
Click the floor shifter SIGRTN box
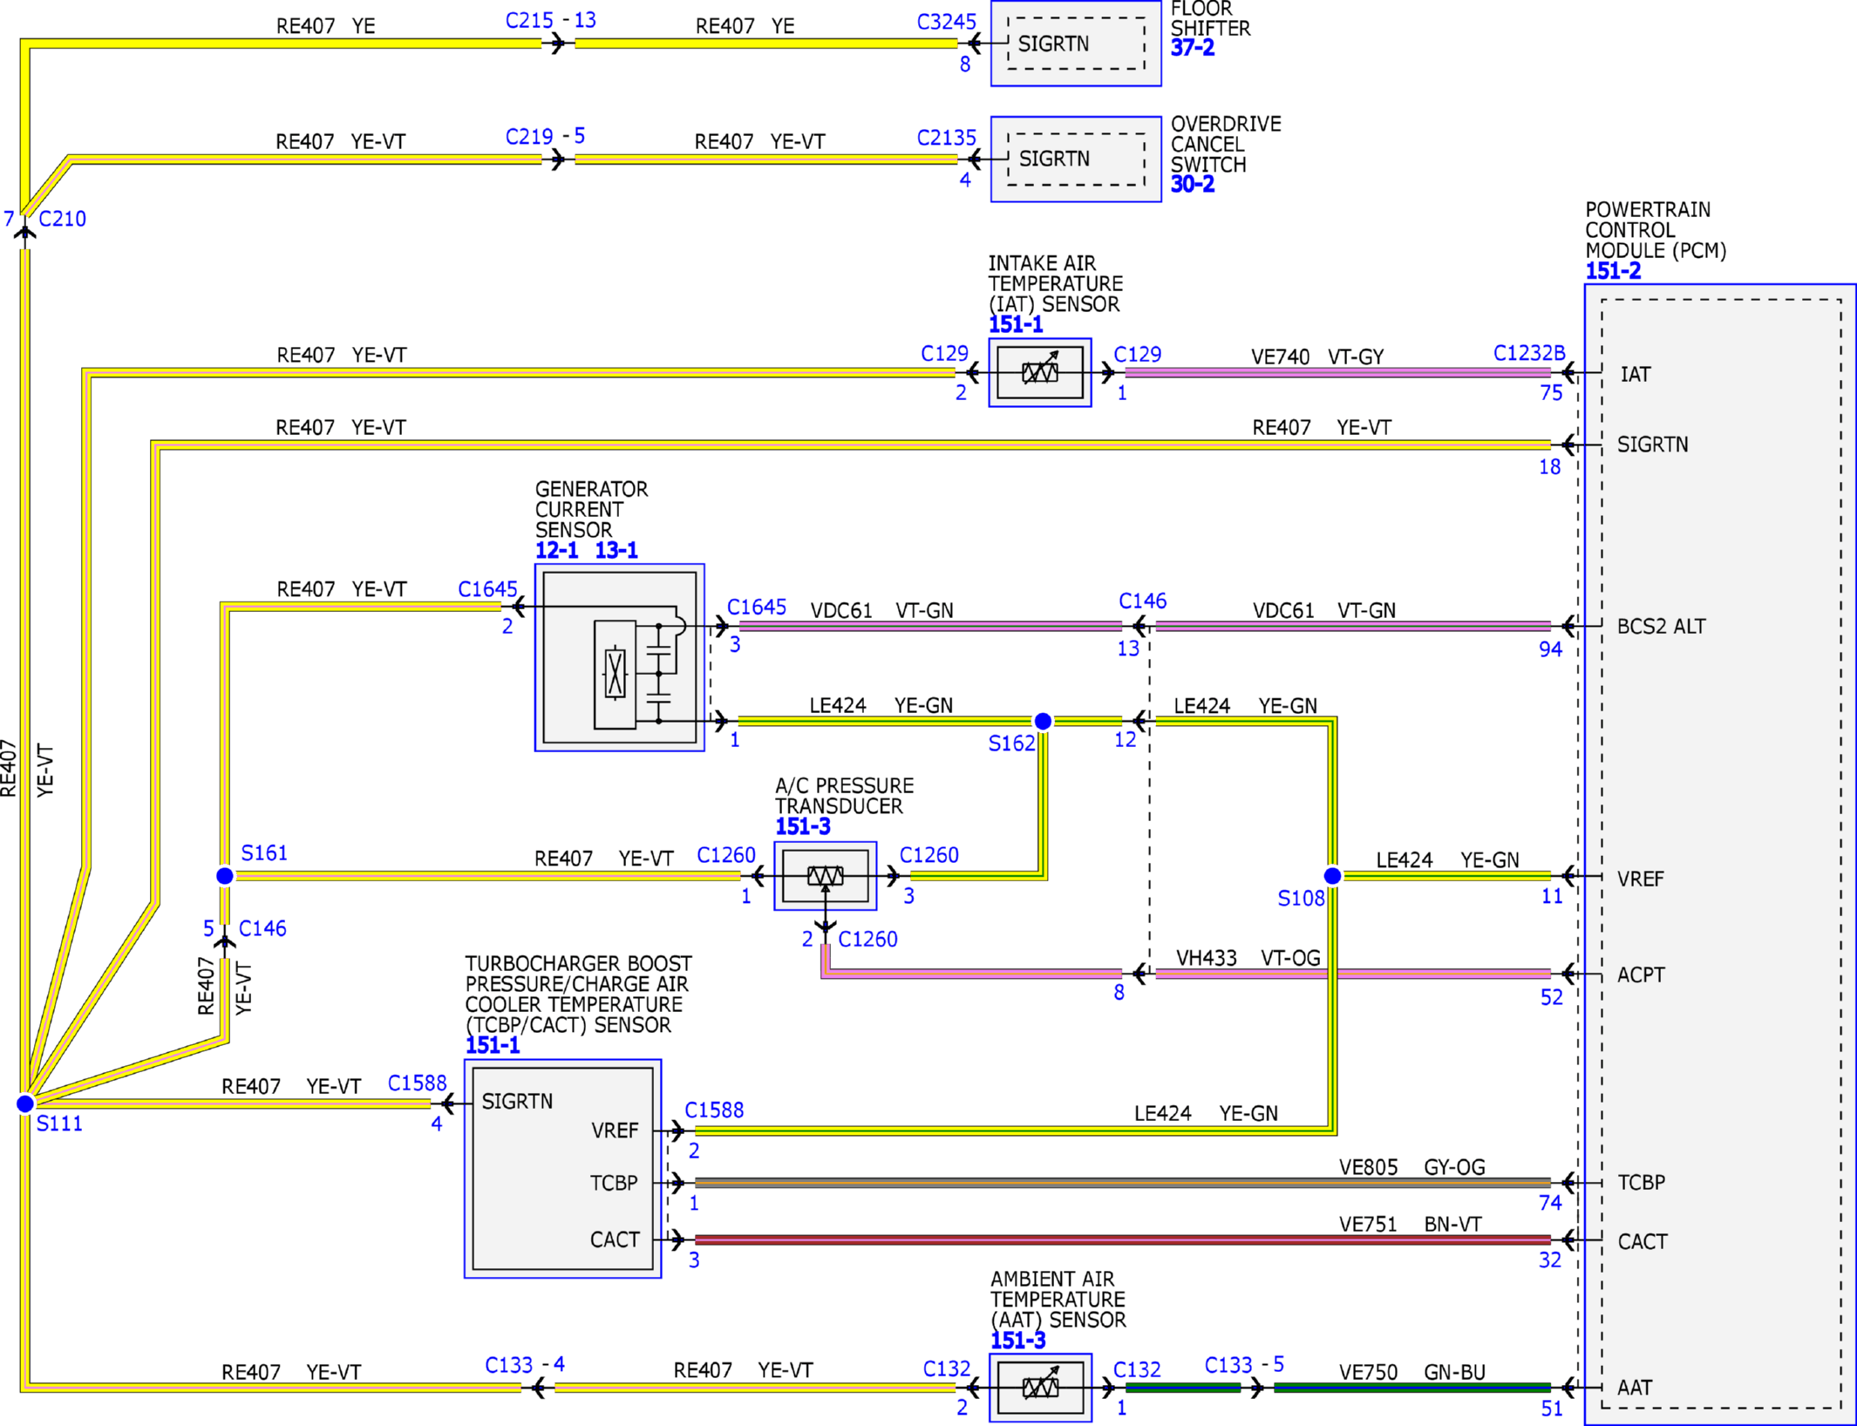pos(1076,44)
